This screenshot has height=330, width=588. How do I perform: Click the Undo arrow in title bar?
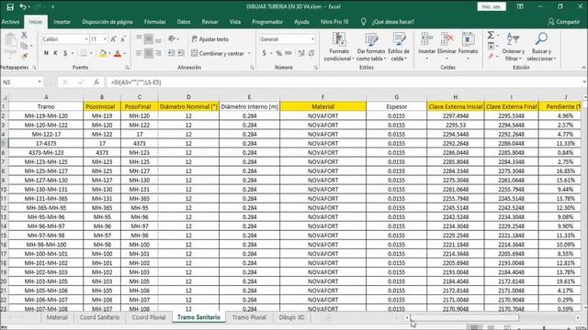[23, 6]
